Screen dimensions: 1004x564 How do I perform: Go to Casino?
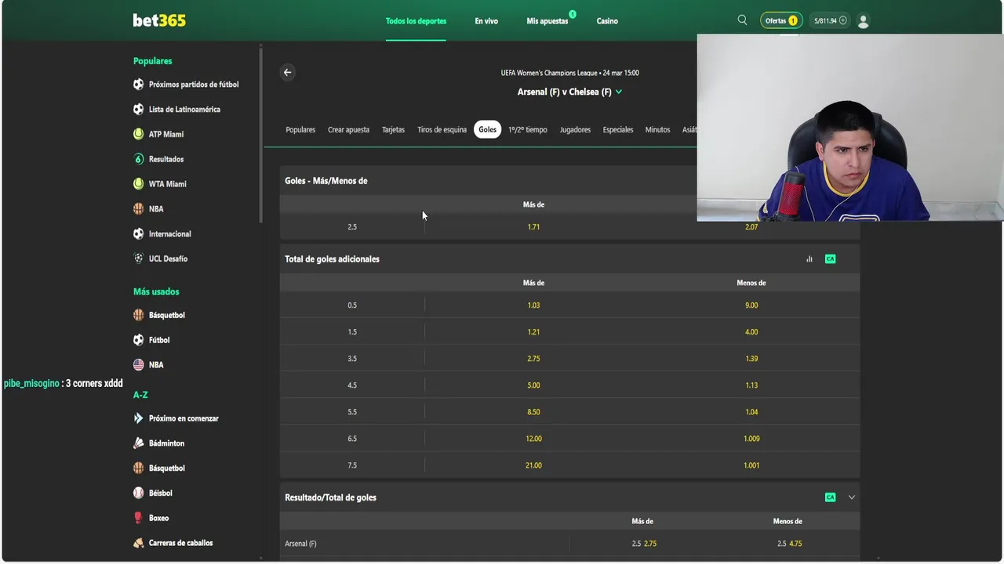click(607, 21)
